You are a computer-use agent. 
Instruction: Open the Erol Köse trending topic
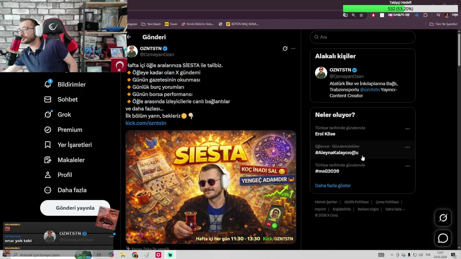[x=362, y=131]
